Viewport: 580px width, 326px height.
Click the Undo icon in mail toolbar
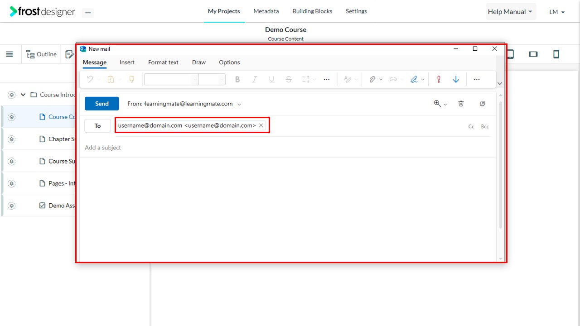click(90, 80)
